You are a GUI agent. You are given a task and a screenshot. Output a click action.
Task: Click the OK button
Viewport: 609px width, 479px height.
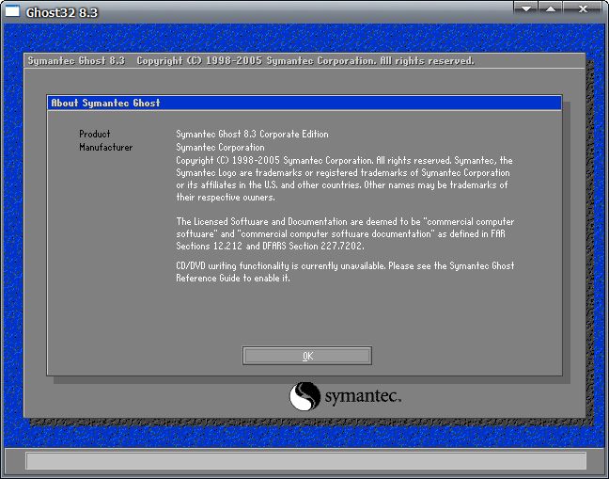pos(307,356)
